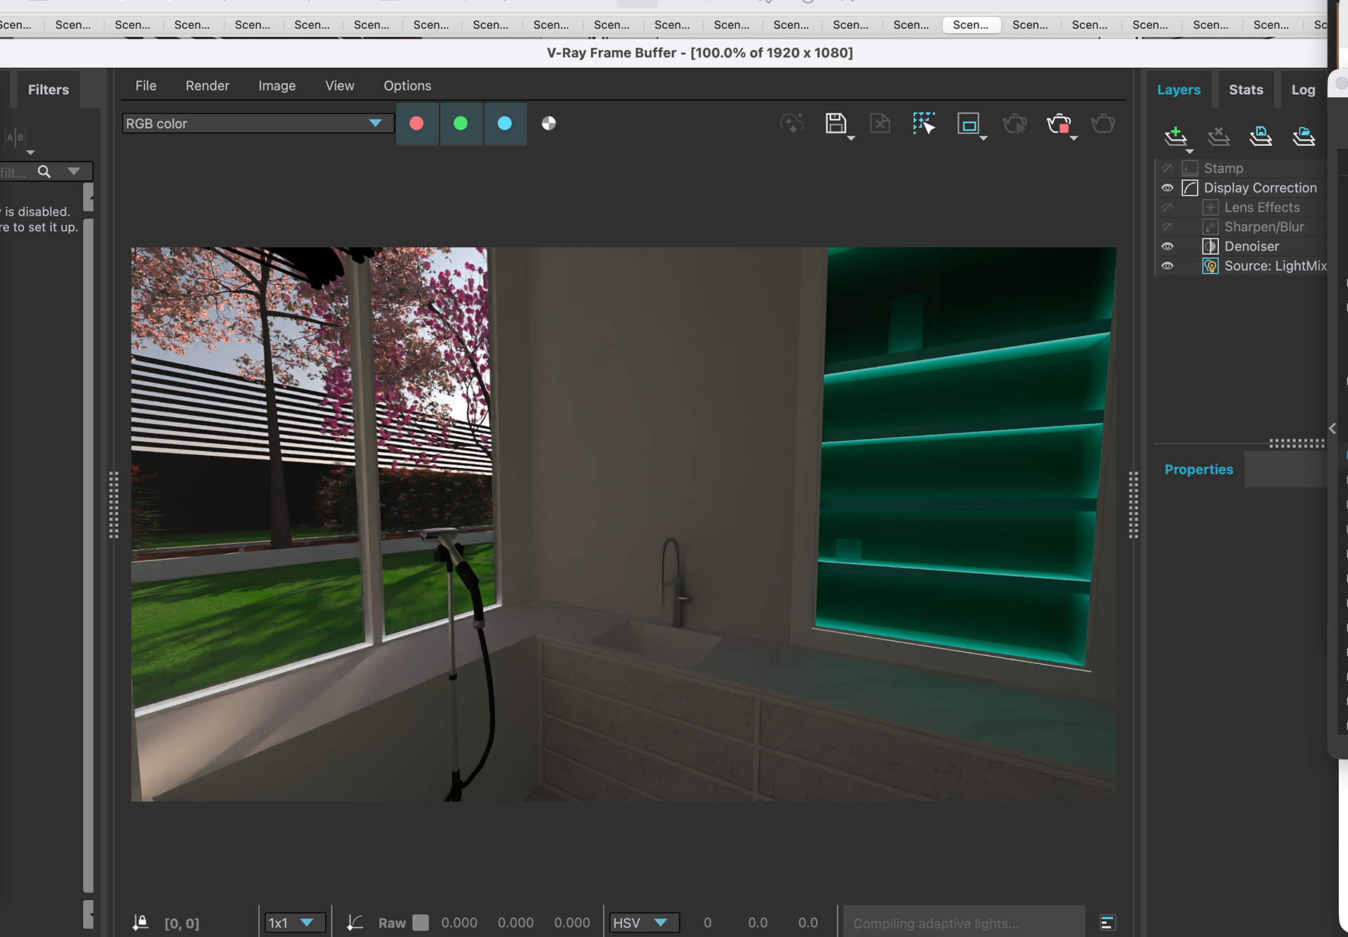The image size is (1348, 937).
Task: Click the filter search field
Action: pyautogui.click(x=15, y=172)
